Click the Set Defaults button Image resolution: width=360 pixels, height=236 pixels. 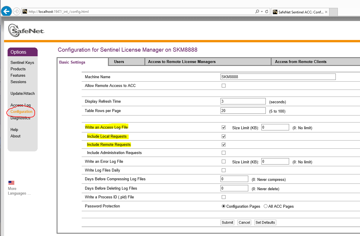(265, 223)
